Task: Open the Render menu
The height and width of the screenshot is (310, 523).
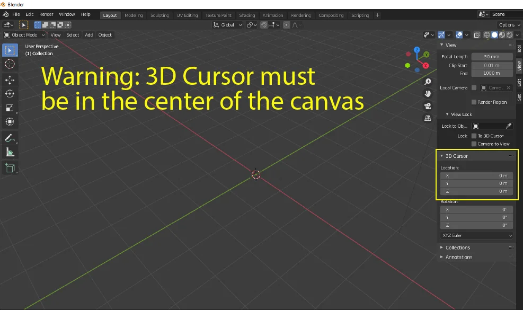Action: [x=46, y=14]
